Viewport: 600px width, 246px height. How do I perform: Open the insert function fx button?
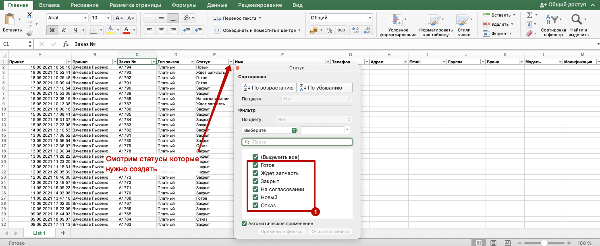[66, 44]
